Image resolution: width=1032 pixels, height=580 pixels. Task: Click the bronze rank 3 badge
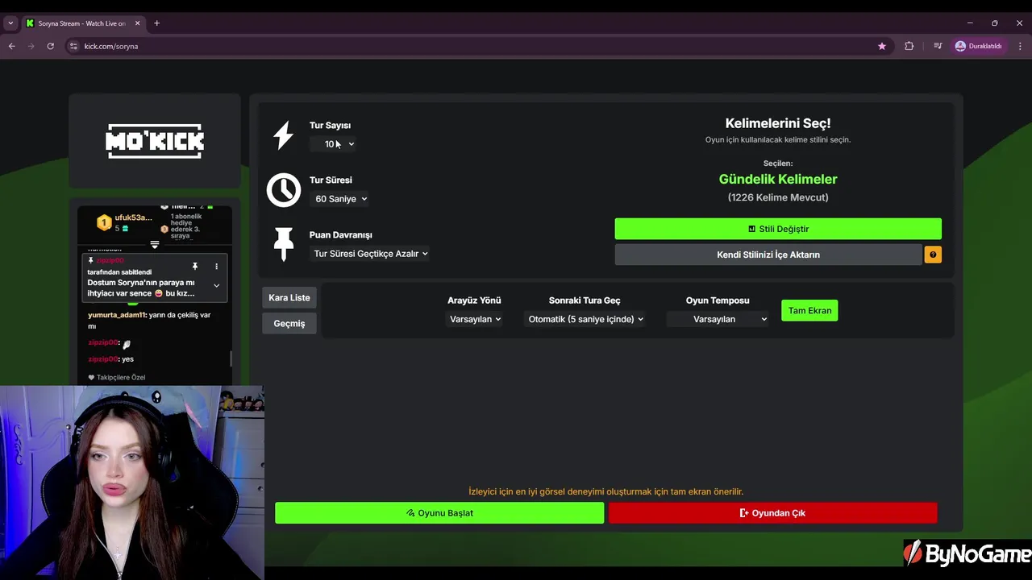pyautogui.click(x=164, y=229)
